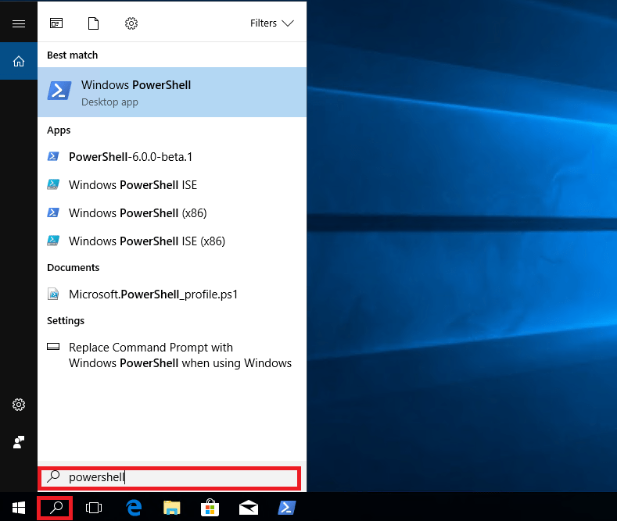The image size is (617, 521).
Task: Click the search box containing powershell
Action: coord(180,477)
